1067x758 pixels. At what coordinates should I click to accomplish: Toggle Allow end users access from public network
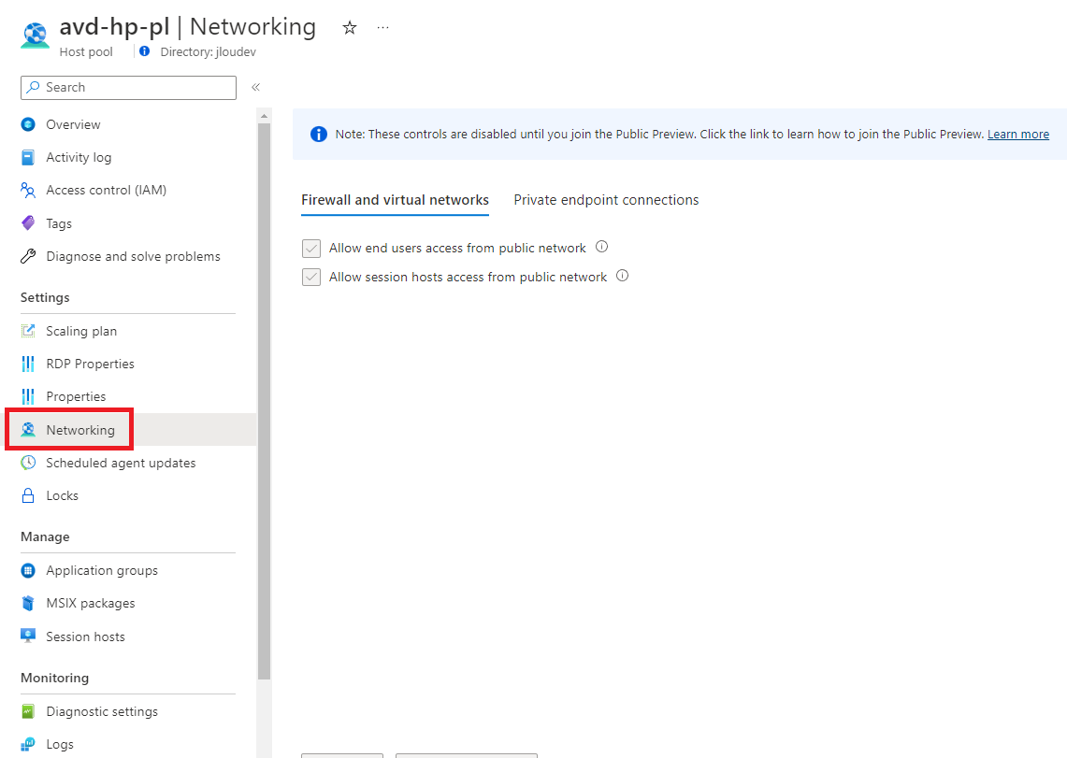[x=311, y=248]
